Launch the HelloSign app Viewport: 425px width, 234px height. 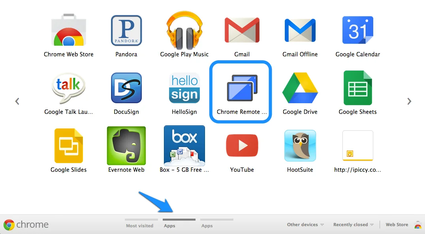click(184, 88)
